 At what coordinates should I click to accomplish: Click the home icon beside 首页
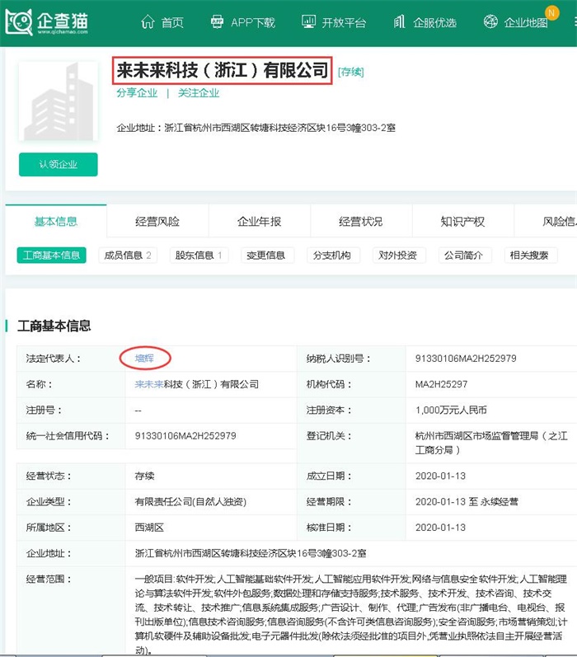148,21
